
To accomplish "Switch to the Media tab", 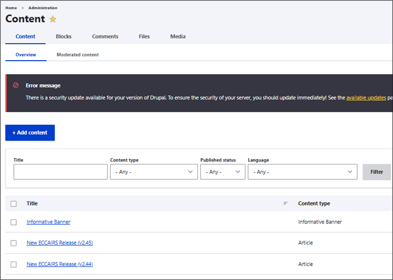I will 178,36.
